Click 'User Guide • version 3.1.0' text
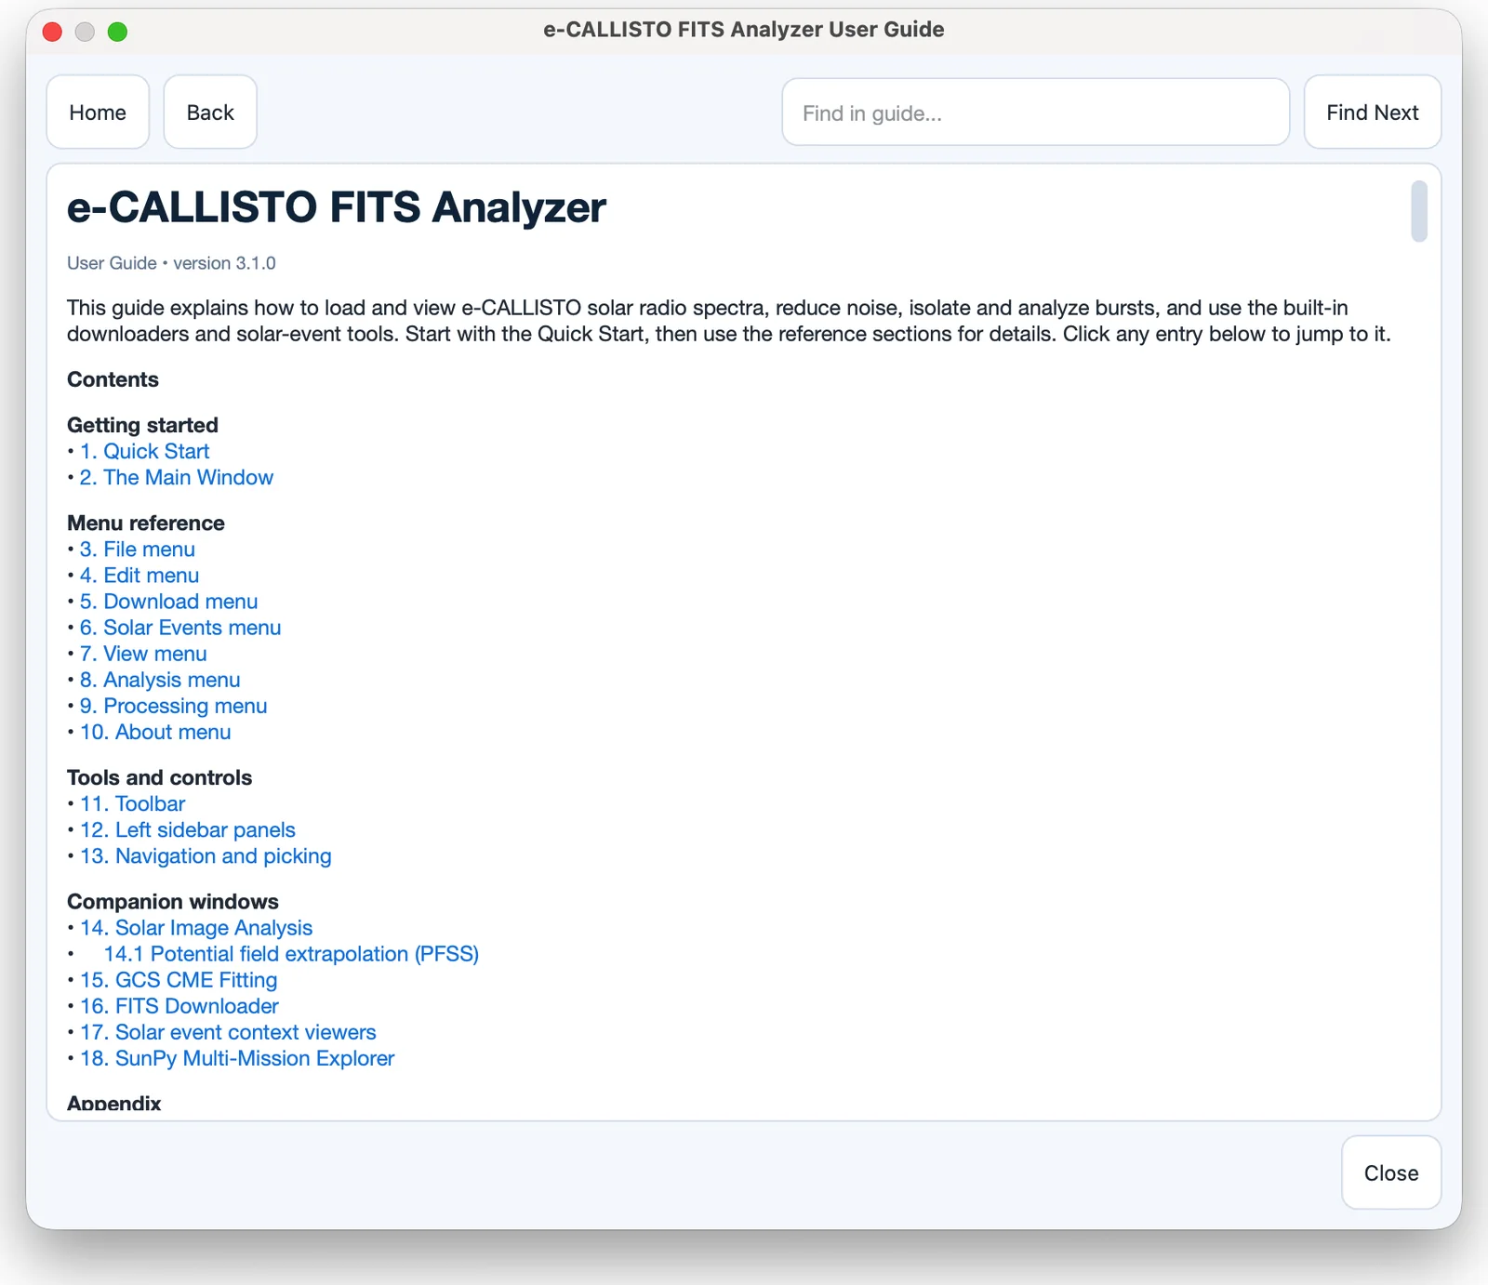This screenshot has width=1488, height=1285. [171, 263]
